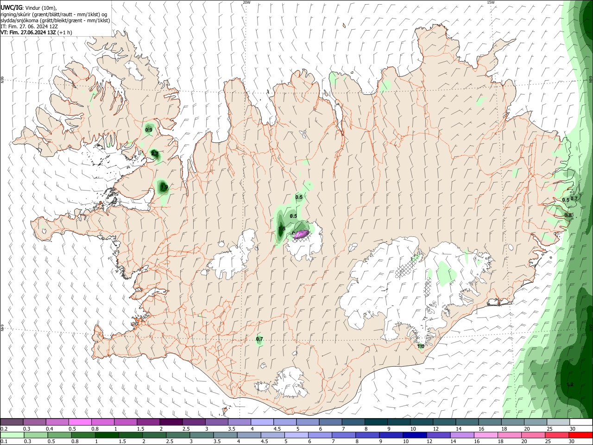Screen dimensions: 593x445
Task: Click the light pink 16 swatch, bottom scale
Action: click(486, 435)
